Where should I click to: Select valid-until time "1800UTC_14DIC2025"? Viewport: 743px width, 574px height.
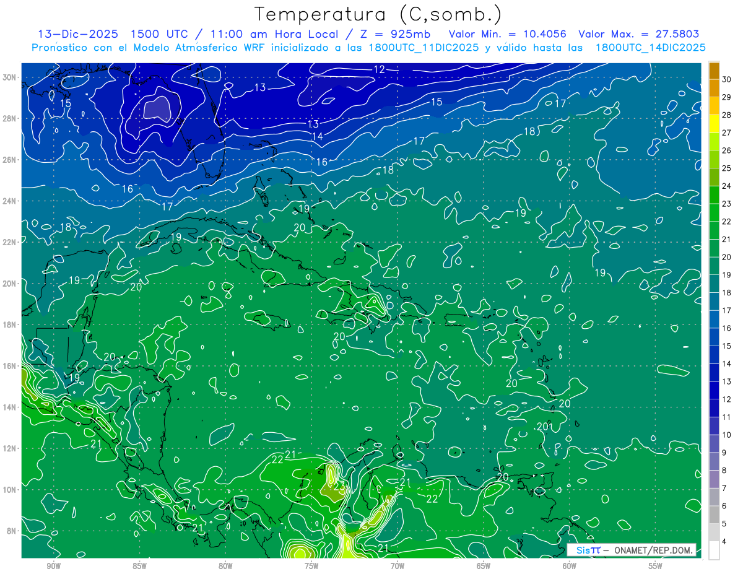point(650,48)
